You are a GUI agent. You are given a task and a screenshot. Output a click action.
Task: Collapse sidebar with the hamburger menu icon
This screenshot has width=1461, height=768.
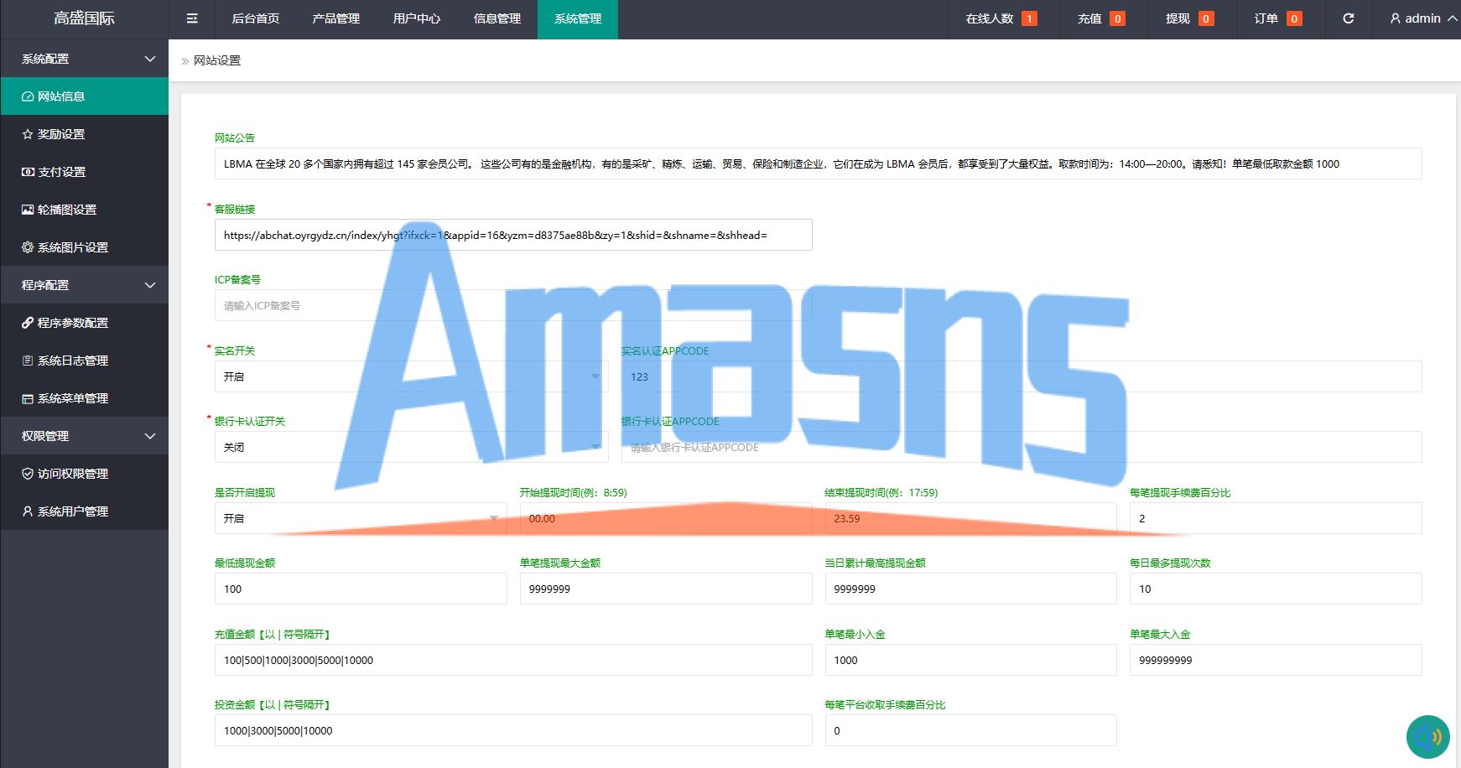[192, 18]
